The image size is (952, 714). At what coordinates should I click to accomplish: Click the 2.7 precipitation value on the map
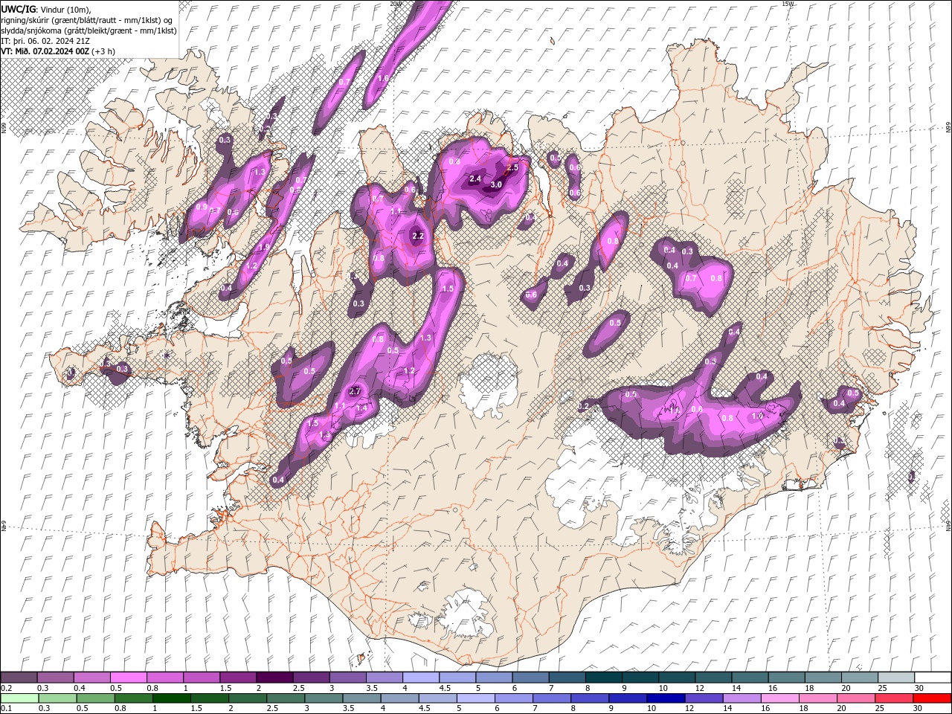pyautogui.click(x=355, y=391)
